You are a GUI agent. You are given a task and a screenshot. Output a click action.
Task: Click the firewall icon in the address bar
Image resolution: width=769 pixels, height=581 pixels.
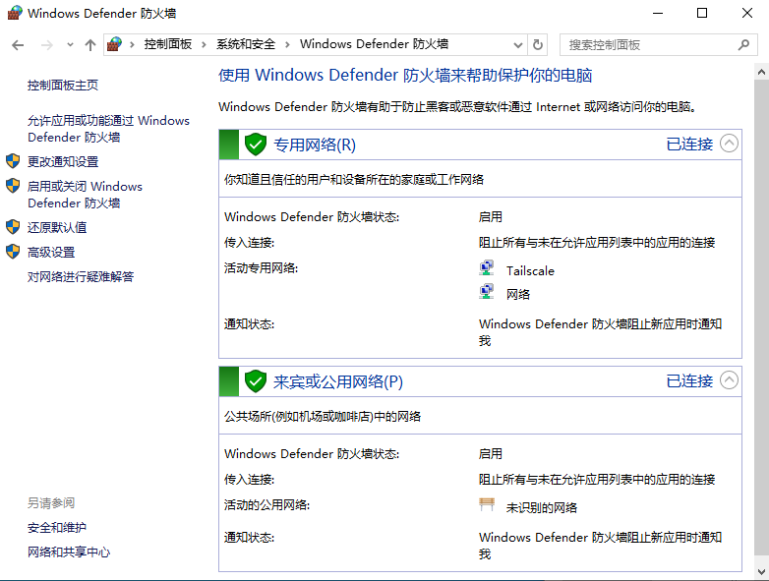coord(114,44)
